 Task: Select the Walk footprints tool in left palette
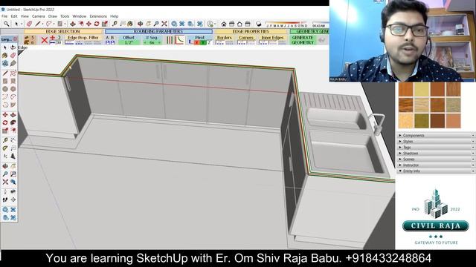point(5,200)
